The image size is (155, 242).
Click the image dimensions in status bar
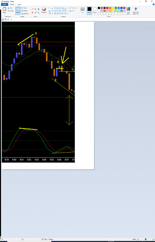coord(48,239)
